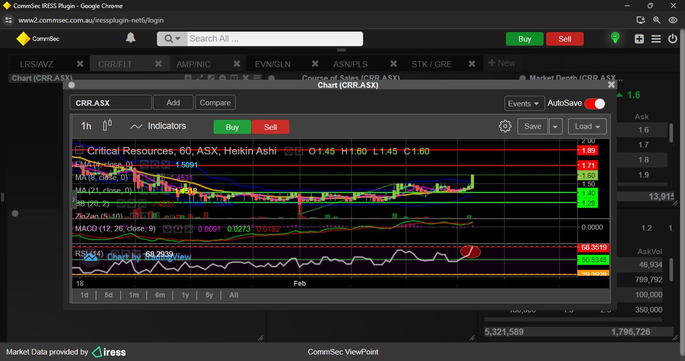Open Critical Resources main series settings gear
The image size is (685, 361).
(x=299, y=151)
